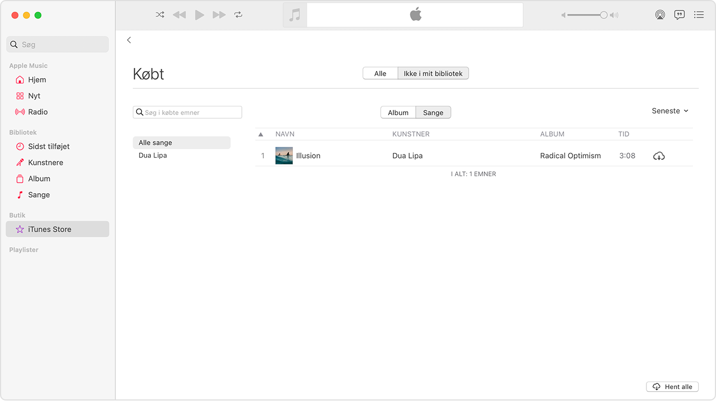
Task: Click the Radical Optimism album cell
Action: tap(570, 156)
